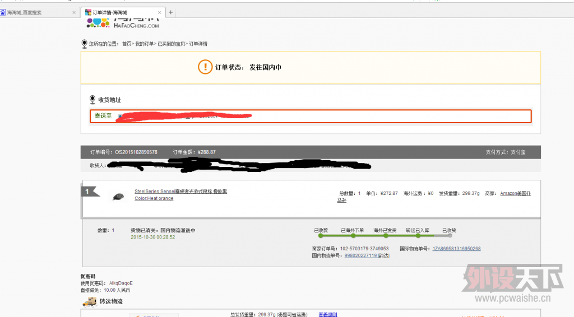Image resolution: width=574 pixels, height=317 pixels.
Task: Click the 转运物流 delivery truck icon
Action: click(89, 302)
